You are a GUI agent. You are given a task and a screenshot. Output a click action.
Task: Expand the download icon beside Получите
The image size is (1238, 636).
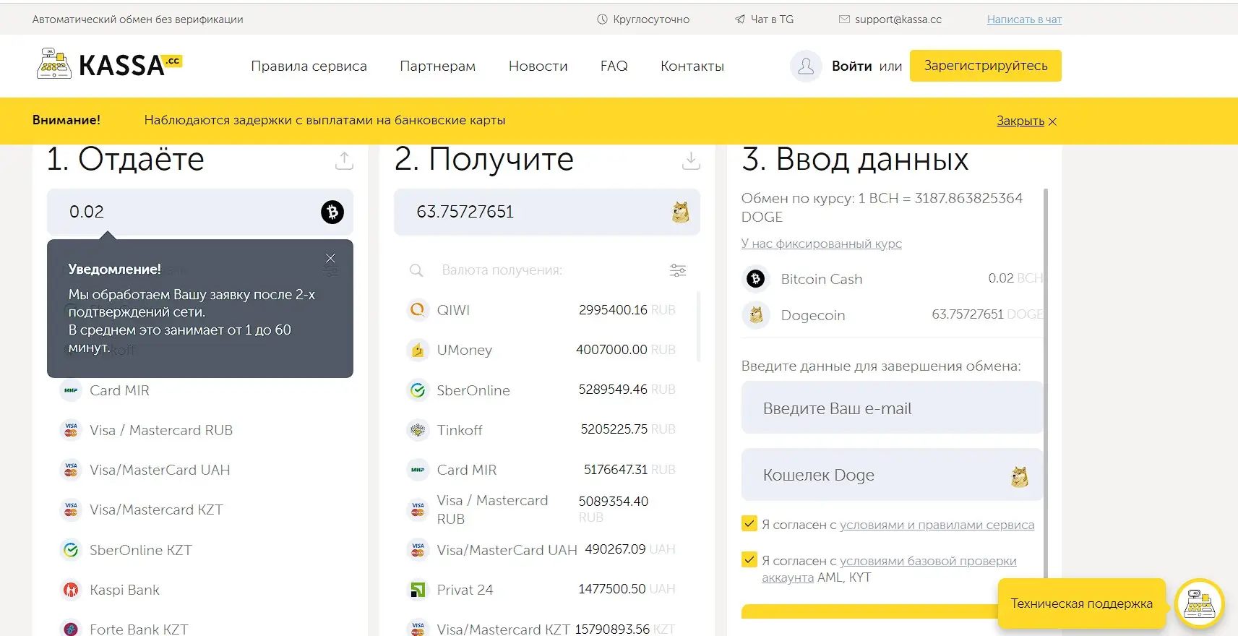(691, 160)
